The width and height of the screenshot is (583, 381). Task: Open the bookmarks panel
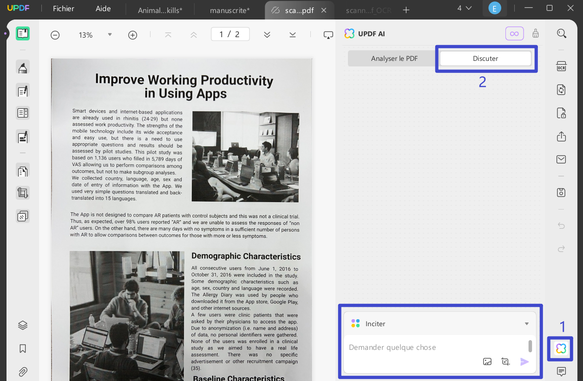coord(23,348)
